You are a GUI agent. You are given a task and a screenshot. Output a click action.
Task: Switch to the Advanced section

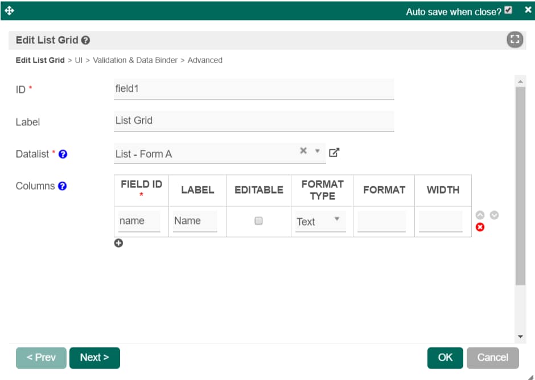[x=205, y=60]
